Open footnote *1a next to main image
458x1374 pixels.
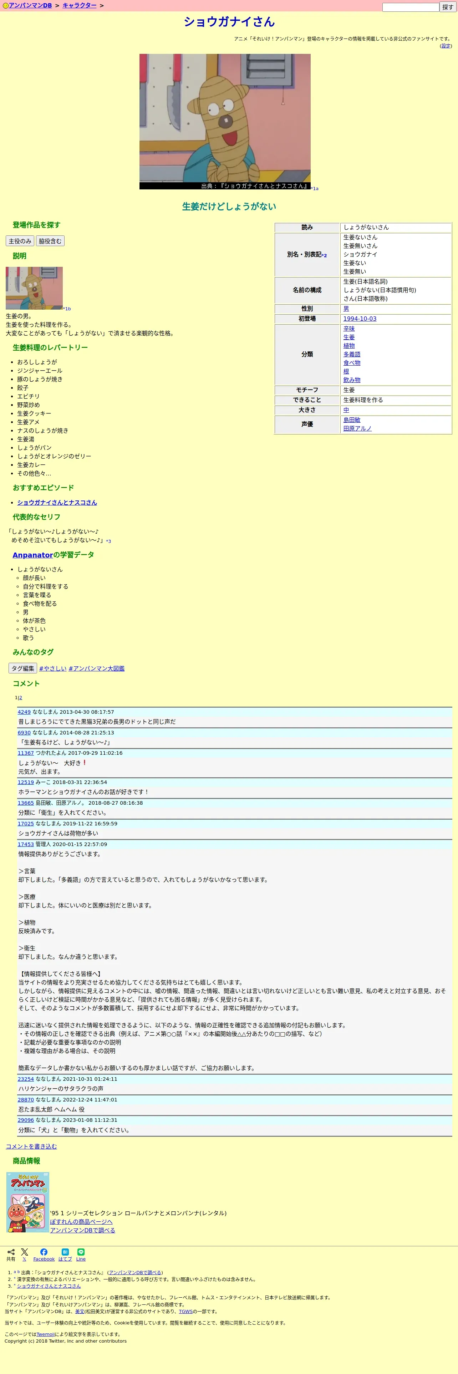(x=315, y=188)
